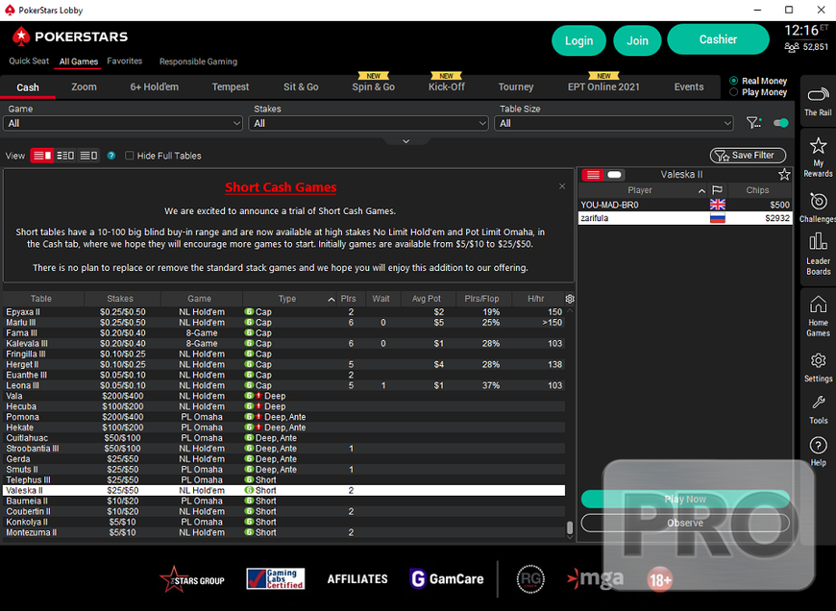The height and width of the screenshot is (611, 836).
Task: Select Real Money radio button
Action: 733,81
